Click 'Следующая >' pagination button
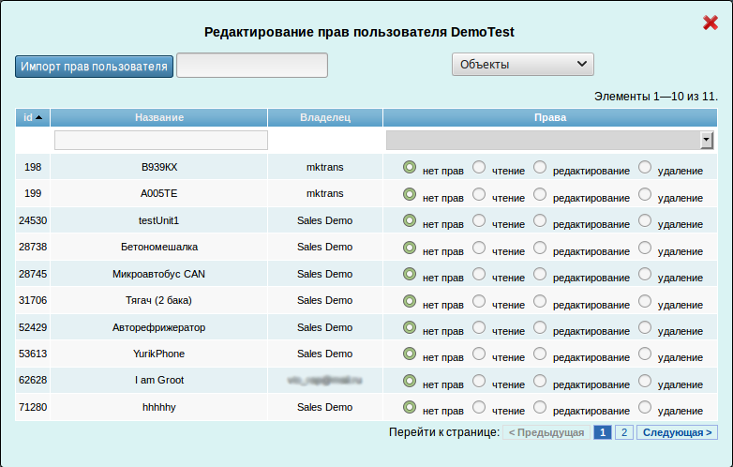733x467 pixels. click(x=677, y=432)
